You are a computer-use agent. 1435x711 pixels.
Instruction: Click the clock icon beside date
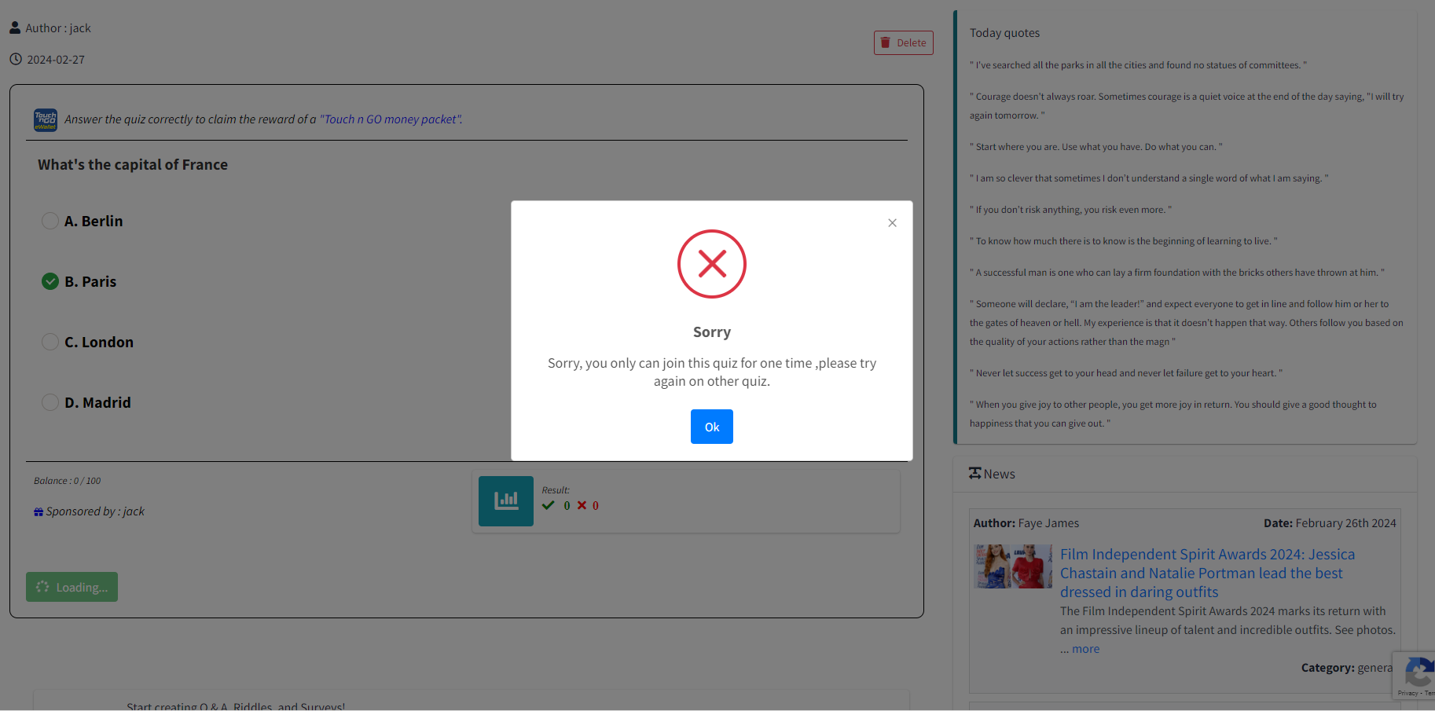coord(16,59)
